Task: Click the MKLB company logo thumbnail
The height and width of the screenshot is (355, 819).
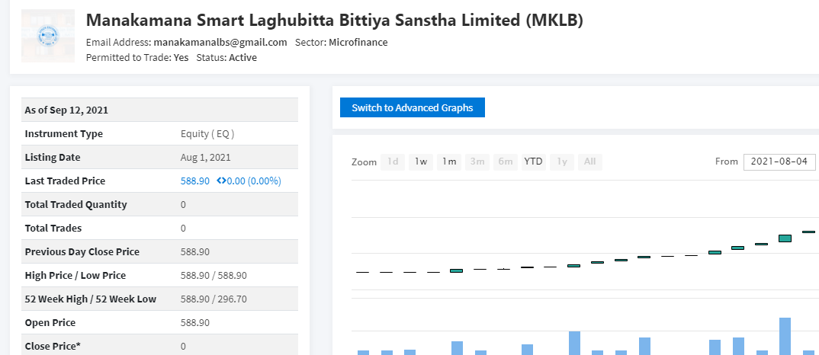Action: coord(48,36)
